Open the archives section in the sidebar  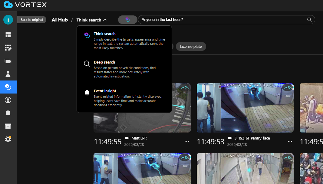point(8,126)
